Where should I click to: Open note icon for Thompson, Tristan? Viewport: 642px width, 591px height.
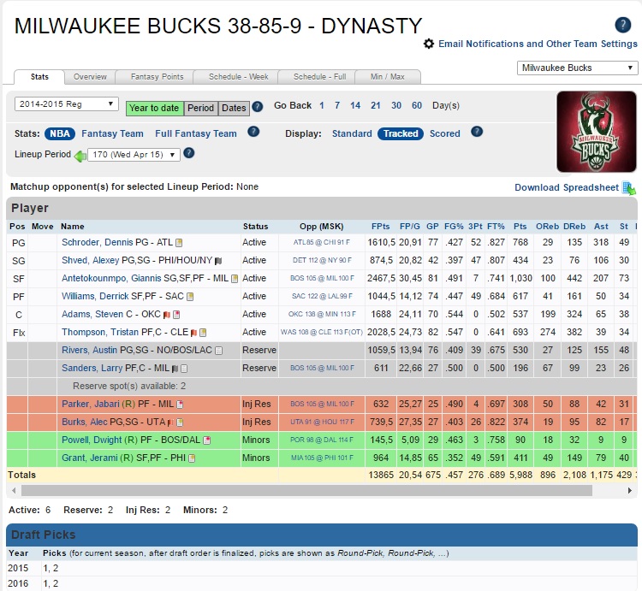pyautogui.click(x=203, y=333)
